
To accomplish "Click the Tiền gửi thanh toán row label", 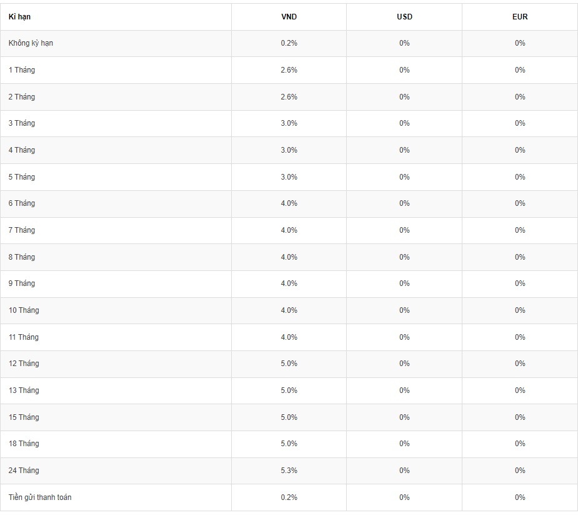I will (40, 497).
